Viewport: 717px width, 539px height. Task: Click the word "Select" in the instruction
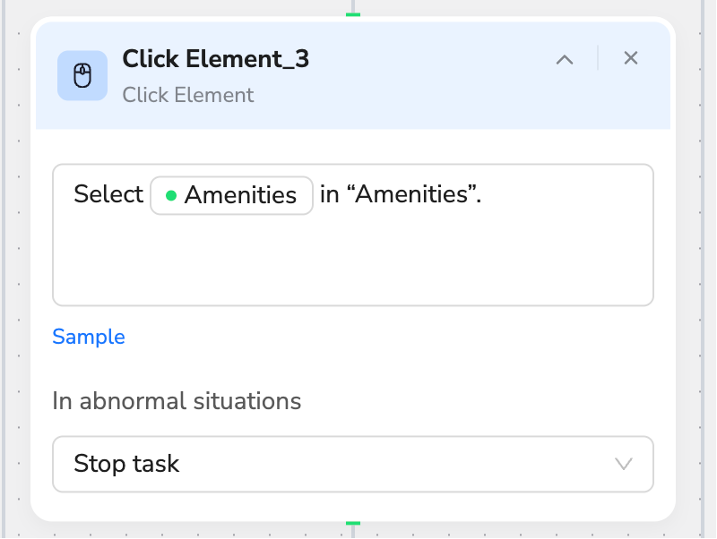tap(108, 194)
